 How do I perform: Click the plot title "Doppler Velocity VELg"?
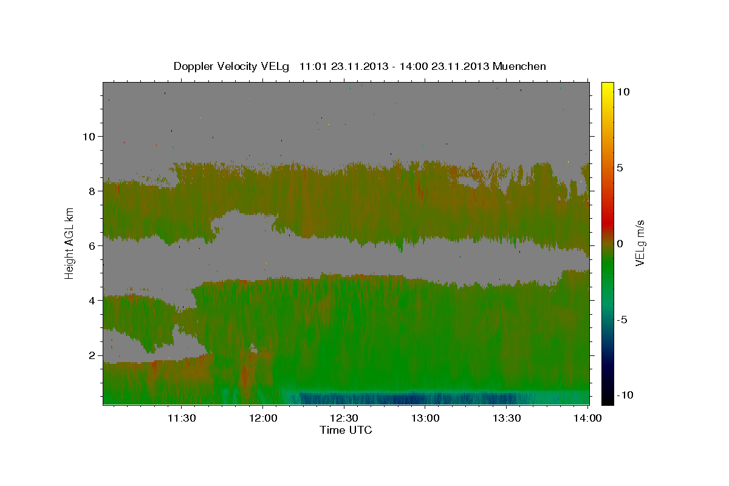tap(233, 66)
